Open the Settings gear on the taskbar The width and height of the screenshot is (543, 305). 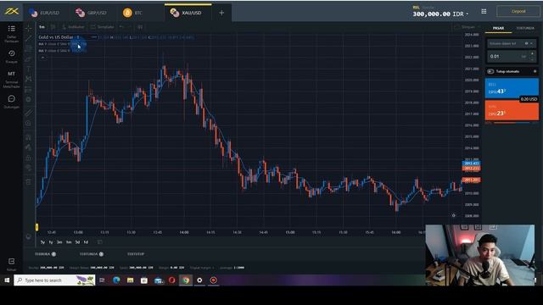[199, 280]
